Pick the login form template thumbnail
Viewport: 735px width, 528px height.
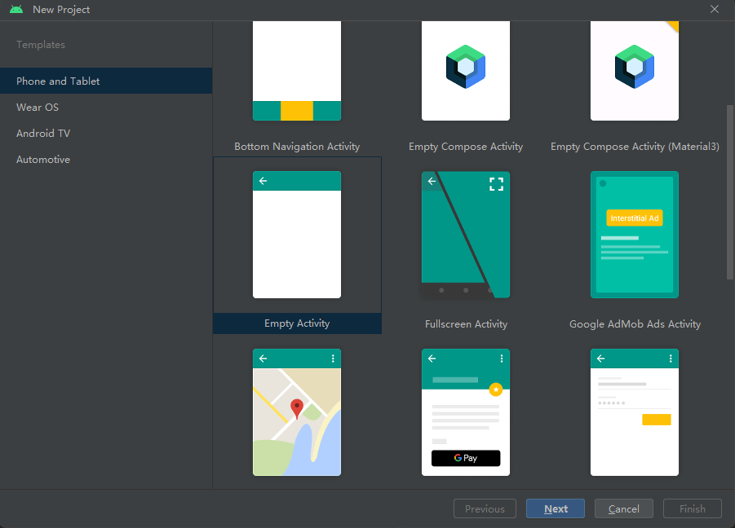[634, 412]
